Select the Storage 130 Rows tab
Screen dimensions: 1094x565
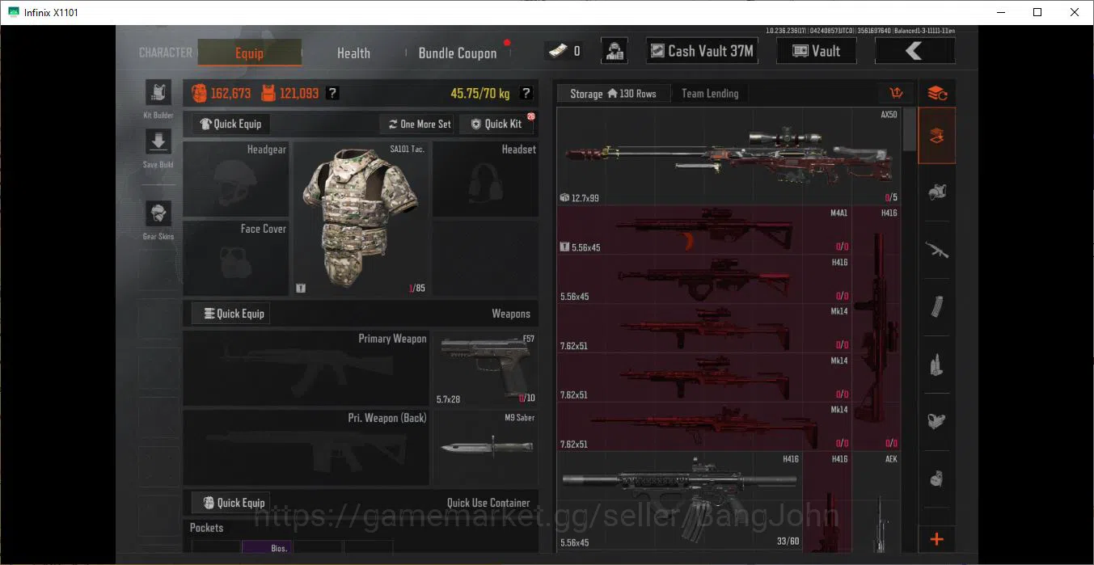[x=613, y=94]
